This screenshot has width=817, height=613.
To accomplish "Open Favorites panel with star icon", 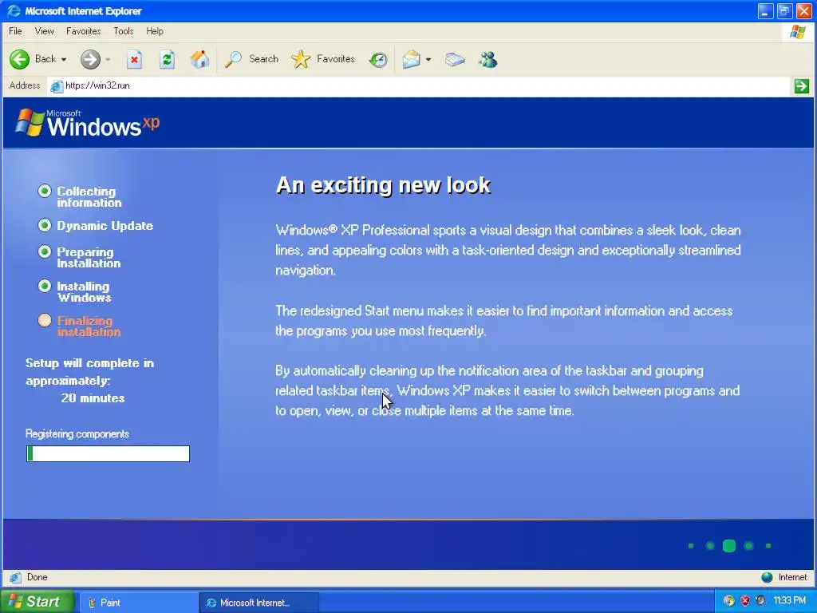I will point(301,59).
